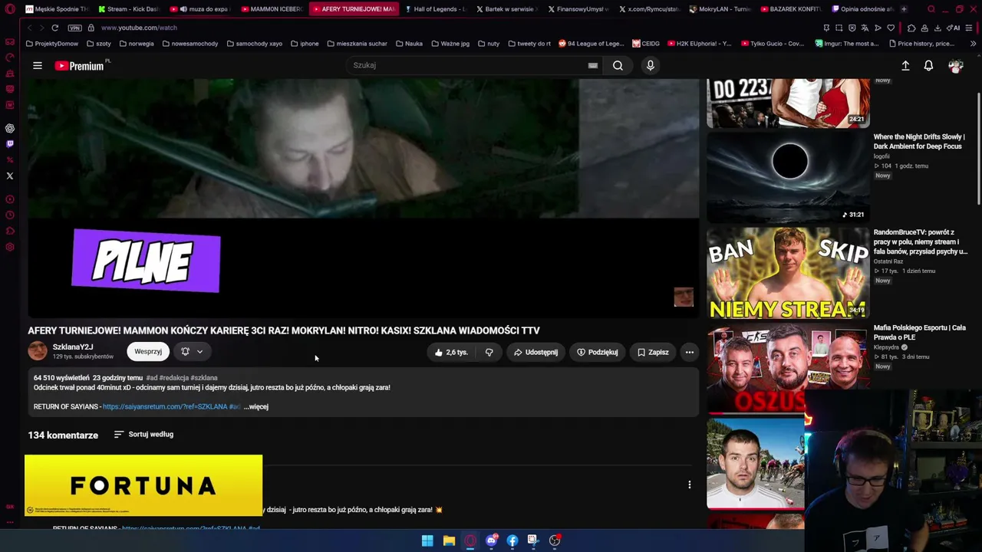Open the Facebook taskbar icon
The width and height of the screenshot is (982, 552).
tap(512, 540)
